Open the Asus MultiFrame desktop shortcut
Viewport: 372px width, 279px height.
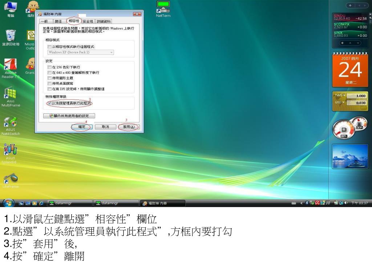pyautogui.click(x=11, y=97)
